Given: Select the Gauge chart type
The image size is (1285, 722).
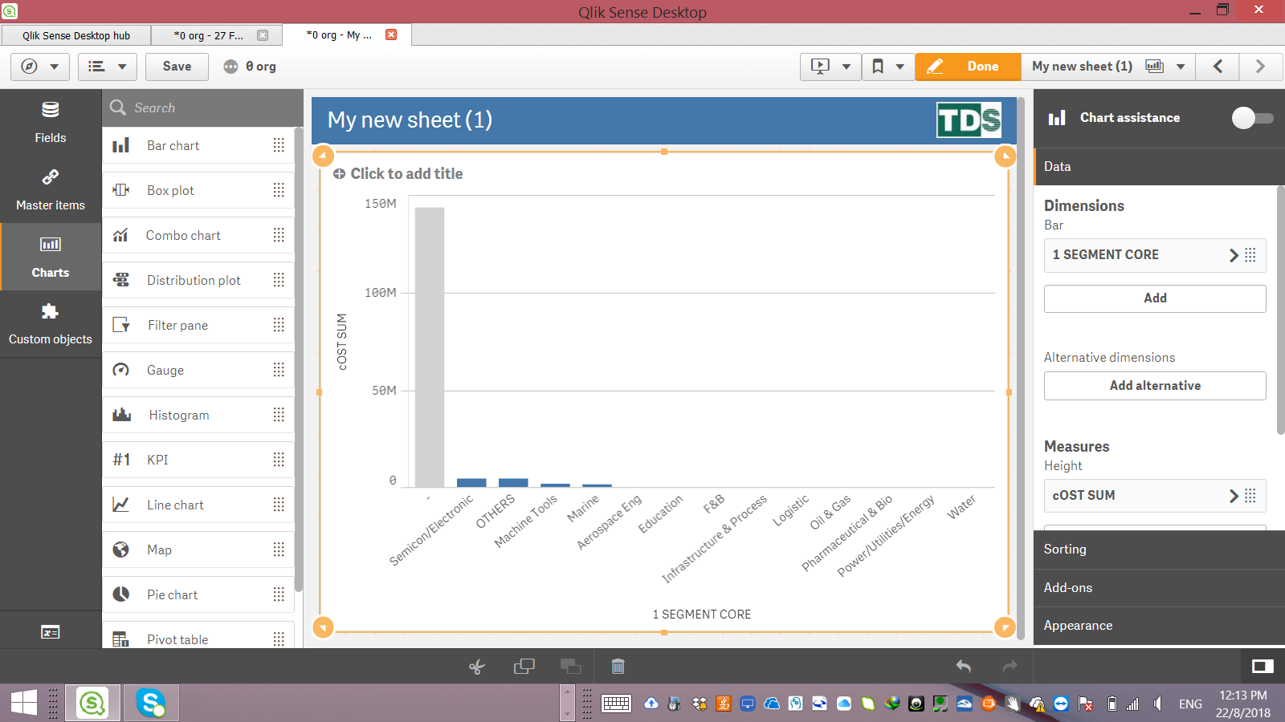Looking at the screenshot, I should pos(198,370).
